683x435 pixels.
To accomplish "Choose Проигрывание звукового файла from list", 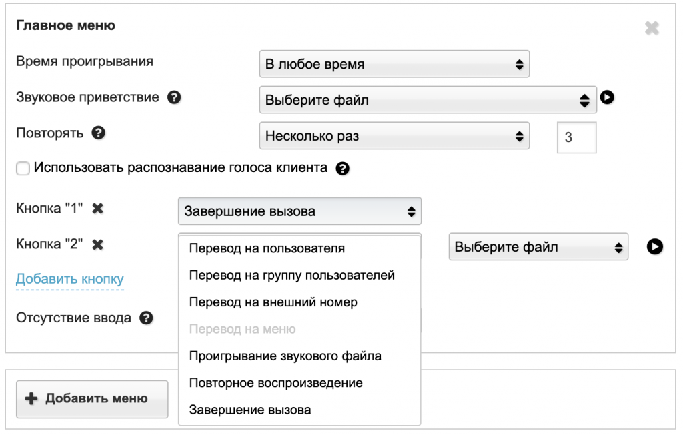I will click(285, 356).
